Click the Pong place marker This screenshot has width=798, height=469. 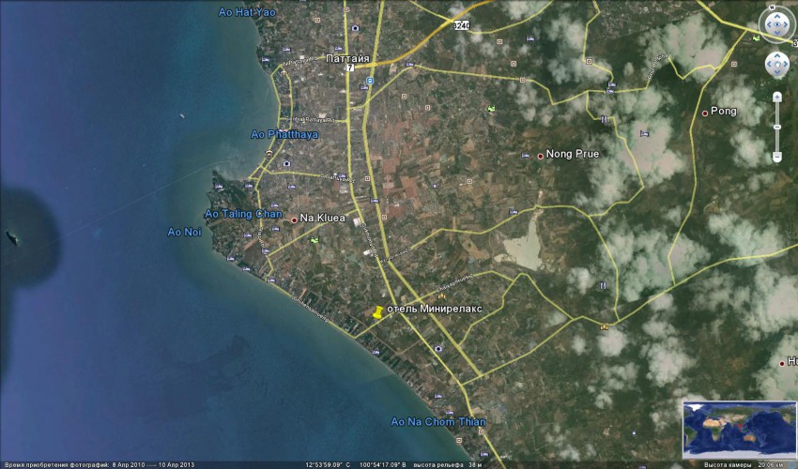(705, 113)
